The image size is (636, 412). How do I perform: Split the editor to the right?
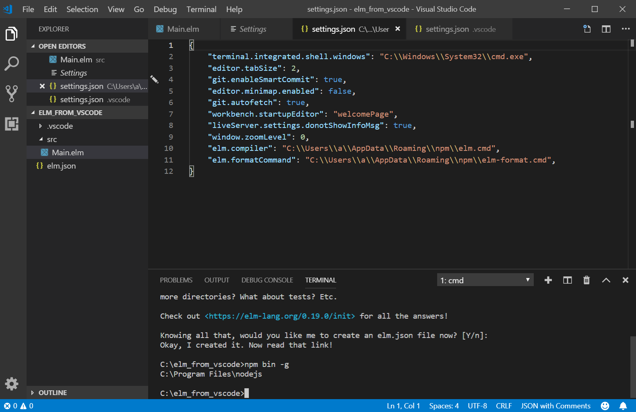coord(606,29)
